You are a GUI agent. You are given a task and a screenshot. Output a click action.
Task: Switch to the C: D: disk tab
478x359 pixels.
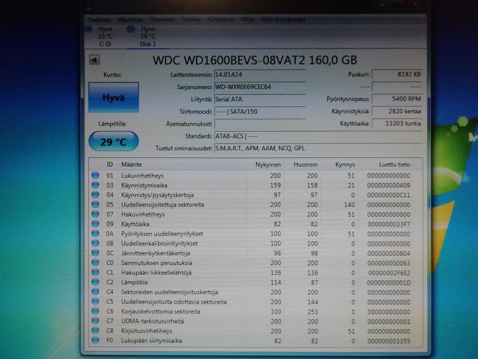coord(105,36)
